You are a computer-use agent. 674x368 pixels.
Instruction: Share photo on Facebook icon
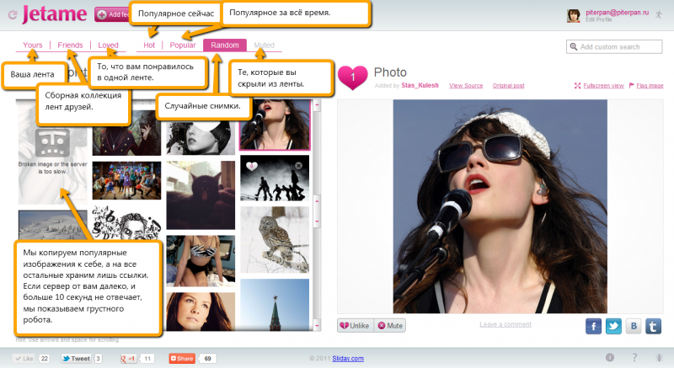point(594,327)
